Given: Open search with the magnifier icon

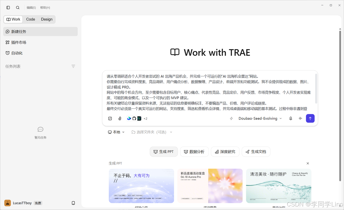Looking at the screenshot, I should pyautogui.click(x=18, y=8).
